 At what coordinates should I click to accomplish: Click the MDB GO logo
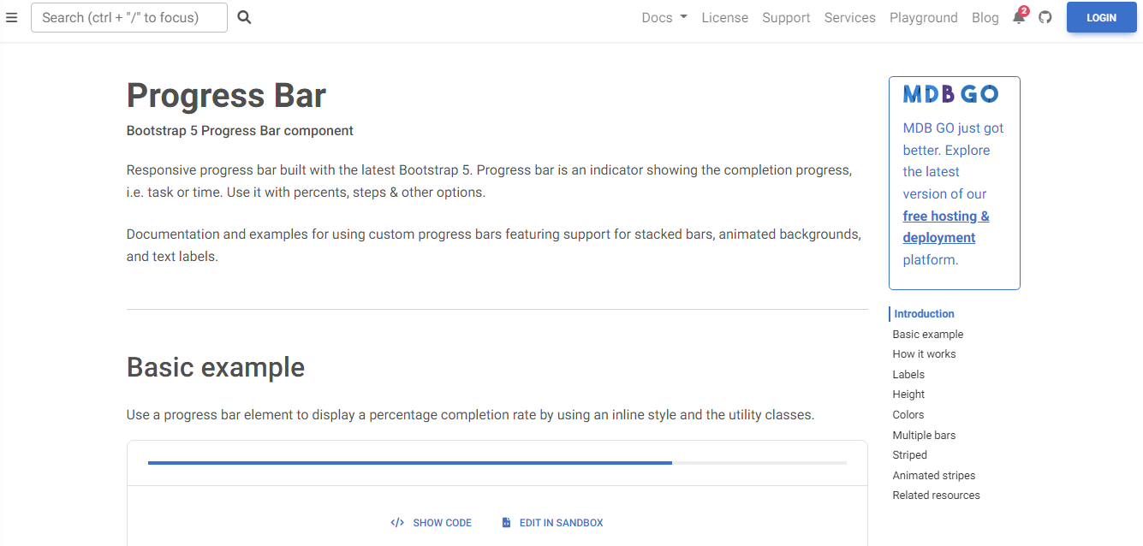coord(950,94)
